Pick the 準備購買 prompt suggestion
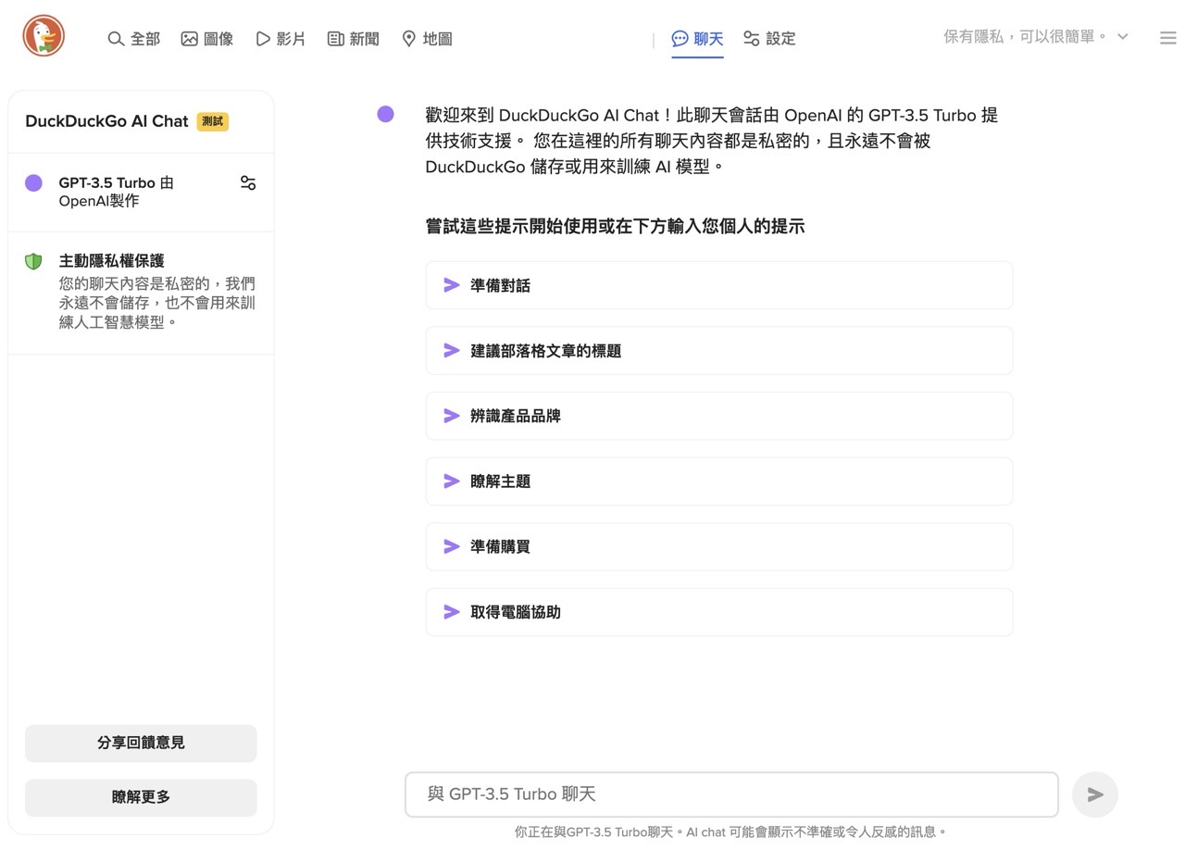Screen dimensions: 1185x850 pyautogui.click(x=719, y=546)
